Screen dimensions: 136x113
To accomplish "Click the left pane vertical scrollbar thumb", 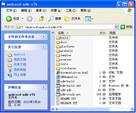I will 53,70.
